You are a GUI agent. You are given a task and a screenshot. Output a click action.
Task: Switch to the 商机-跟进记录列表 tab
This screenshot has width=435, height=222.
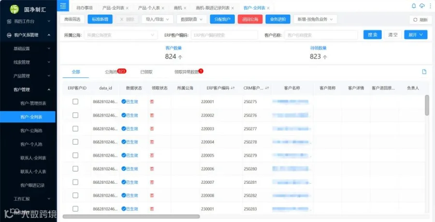click(213, 8)
